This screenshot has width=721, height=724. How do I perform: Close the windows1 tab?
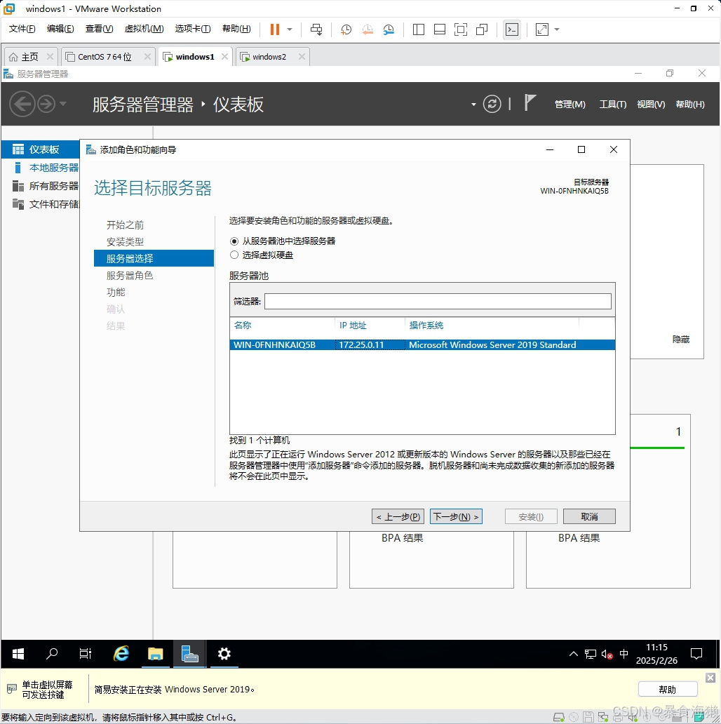coord(224,56)
